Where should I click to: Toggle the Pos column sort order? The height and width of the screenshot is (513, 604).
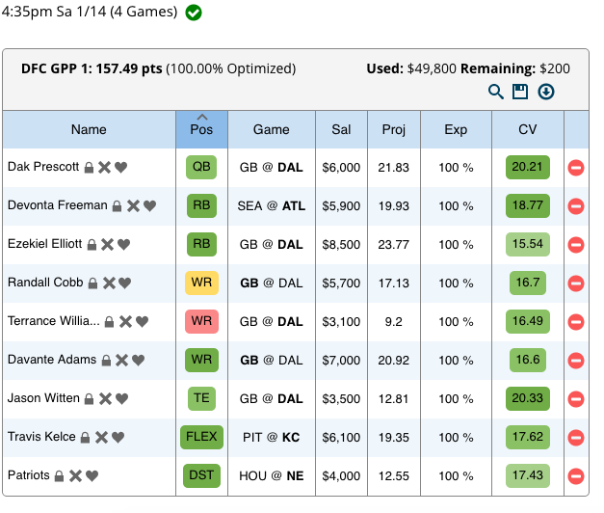[x=202, y=129]
